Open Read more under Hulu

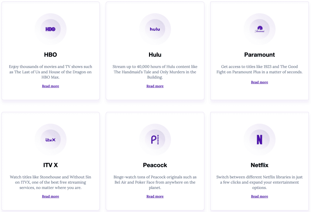tap(155, 86)
